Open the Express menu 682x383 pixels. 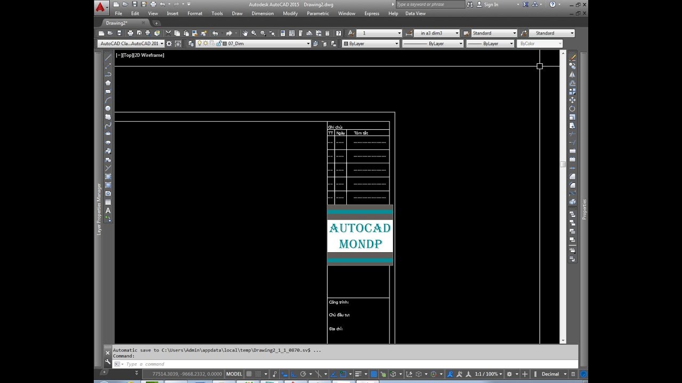coord(371,13)
